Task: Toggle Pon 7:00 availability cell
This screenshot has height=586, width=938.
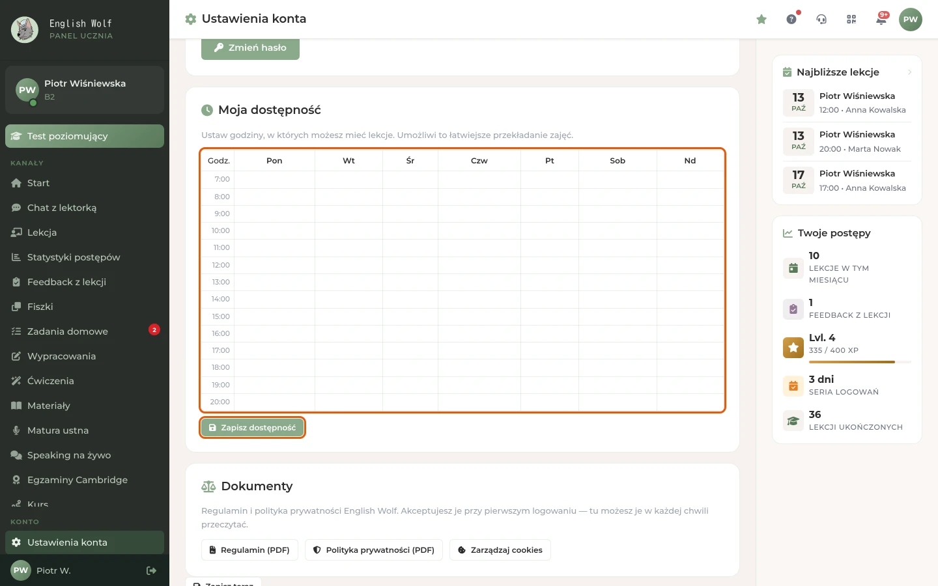Action: coord(274,180)
